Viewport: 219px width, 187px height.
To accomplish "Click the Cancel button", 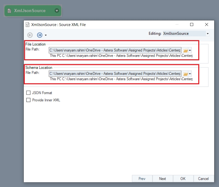I will [203, 179].
